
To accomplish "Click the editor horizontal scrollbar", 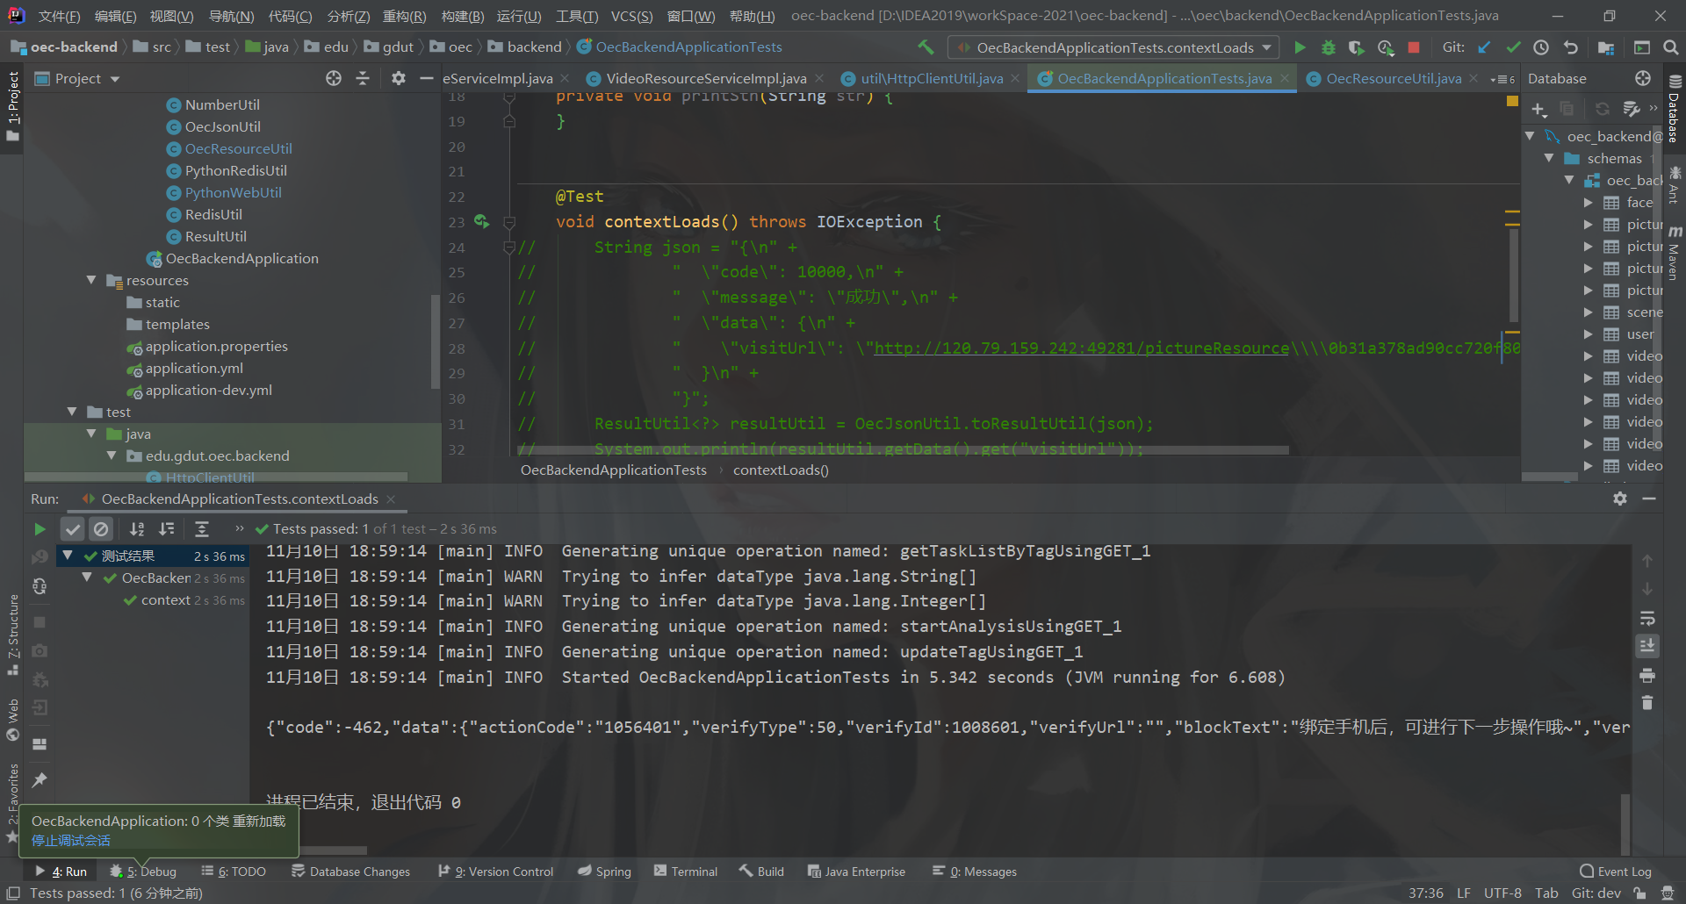I will 904,450.
